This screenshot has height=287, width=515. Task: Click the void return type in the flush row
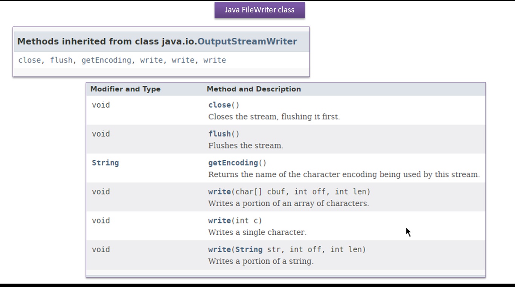click(x=101, y=134)
